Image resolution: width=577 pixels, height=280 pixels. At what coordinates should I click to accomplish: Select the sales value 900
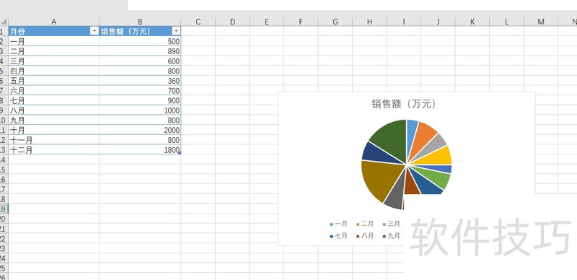pyautogui.click(x=140, y=100)
